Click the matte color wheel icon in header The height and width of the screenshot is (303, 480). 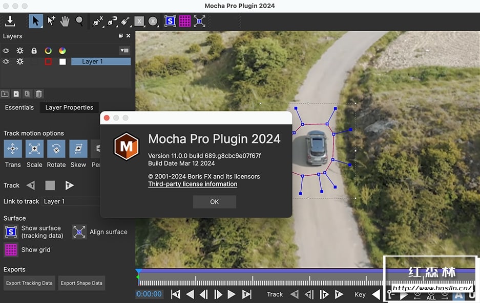pyautogui.click(x=62, y=51)
